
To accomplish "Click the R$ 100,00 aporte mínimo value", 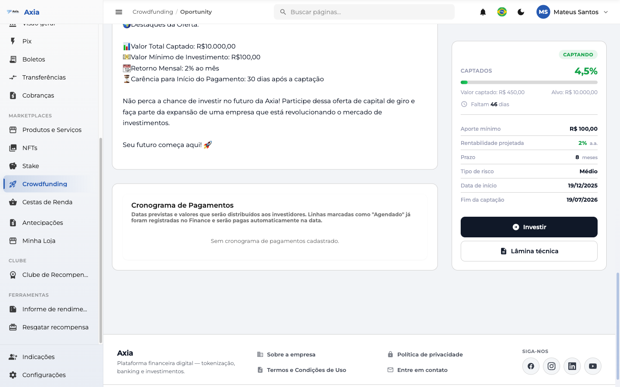I will (x=583, y=129).
